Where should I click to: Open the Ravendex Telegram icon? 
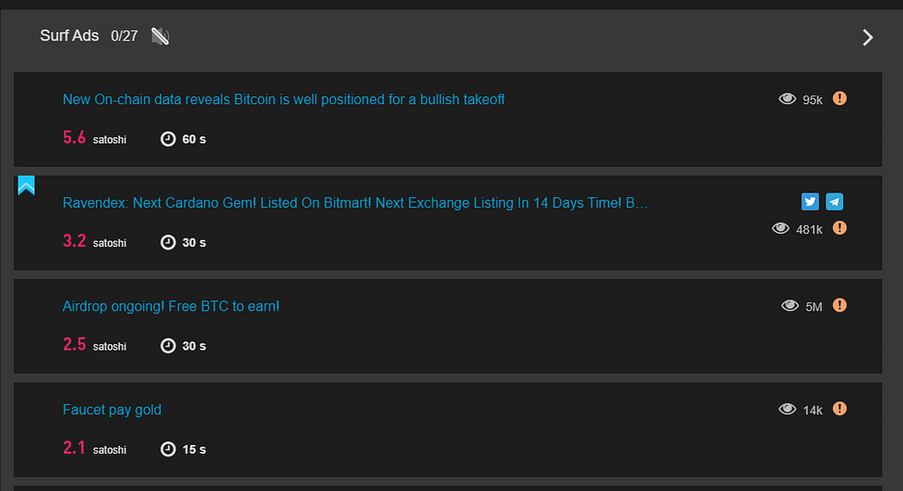click(x=834, y=201)
